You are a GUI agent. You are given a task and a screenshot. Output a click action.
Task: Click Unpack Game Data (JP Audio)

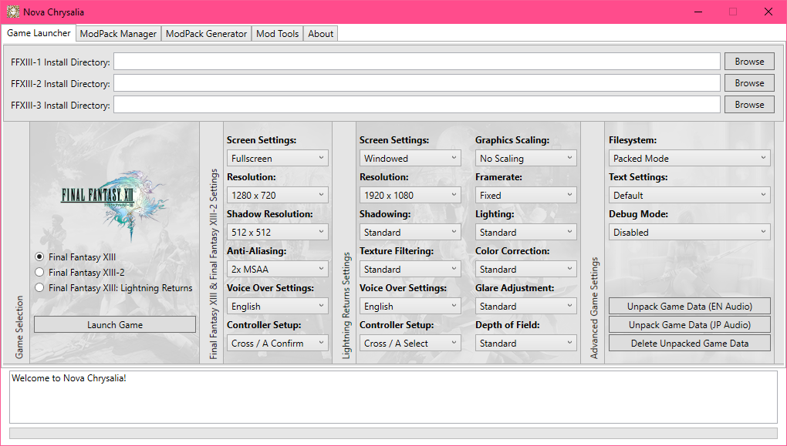pyautogui.click(x=690, y=324)
